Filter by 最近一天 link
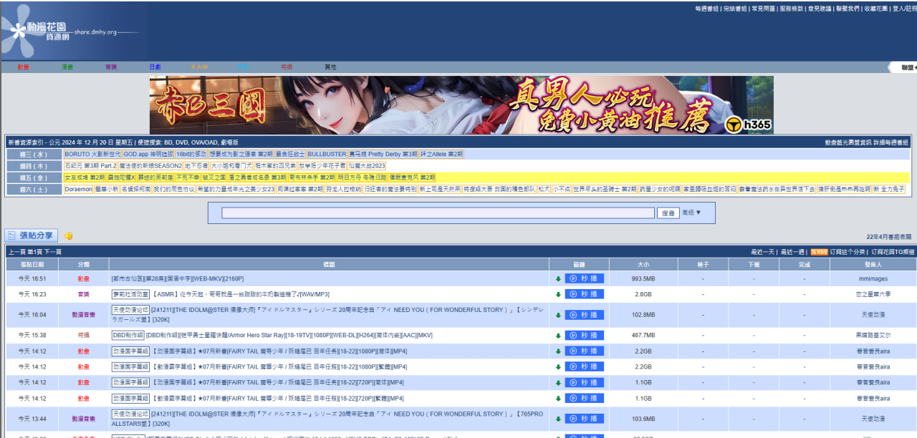 click(x=762, y=252)
